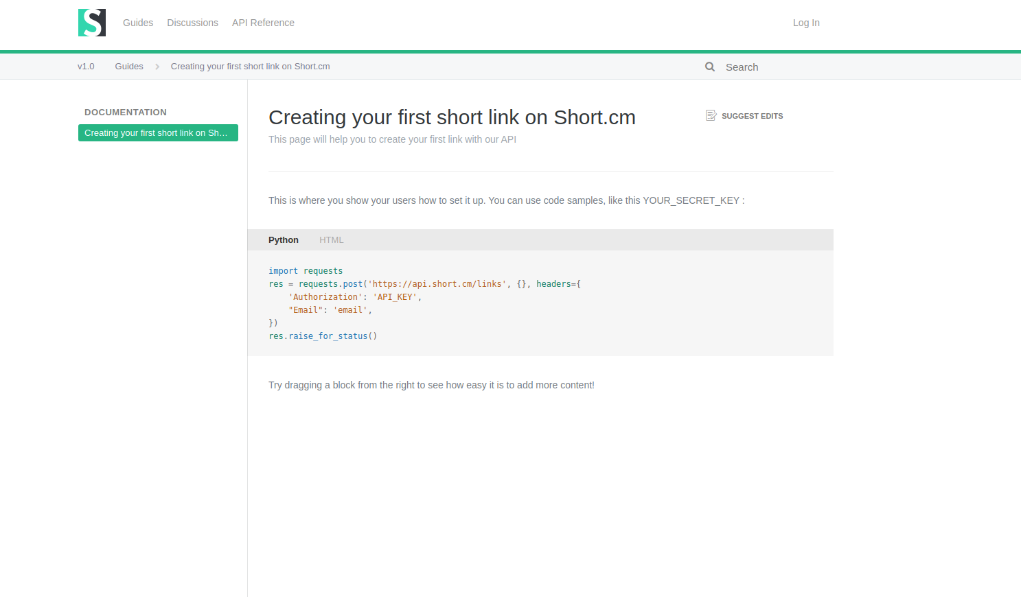Screen dimensions: 1021x597
Task: Click the page title heading
Action: tap(452, 117)
